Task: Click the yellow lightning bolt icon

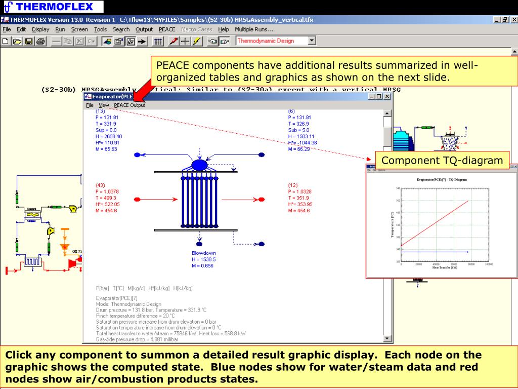Action: click(x=197, y=41)
